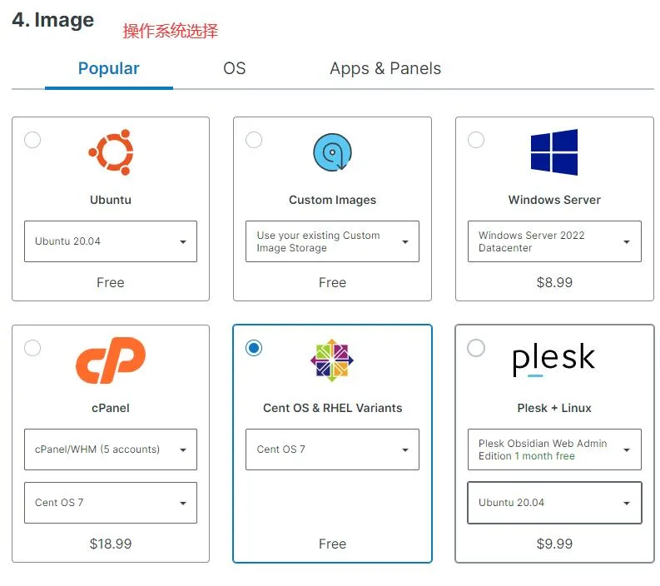Select the Custom Images radio button
Viewport: 660px width, 586px height.
coord(254,140)
